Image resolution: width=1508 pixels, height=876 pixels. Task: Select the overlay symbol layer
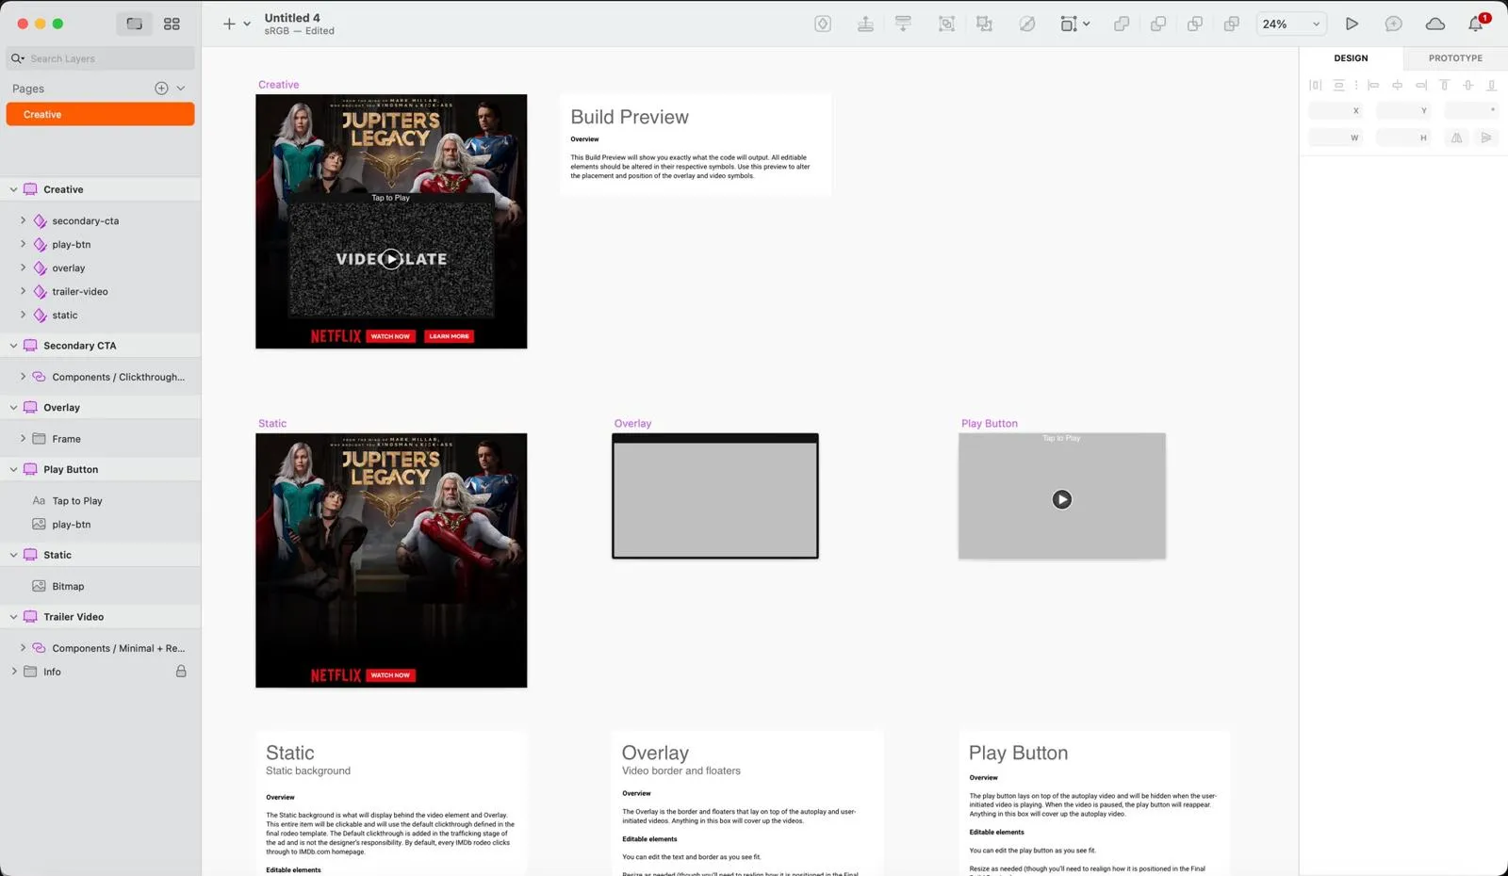100,268
